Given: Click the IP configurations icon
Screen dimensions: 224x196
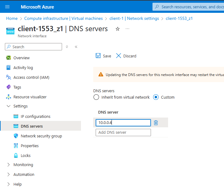Looking at the screenshot, I should pyautogui.click(x=16, y=116).
